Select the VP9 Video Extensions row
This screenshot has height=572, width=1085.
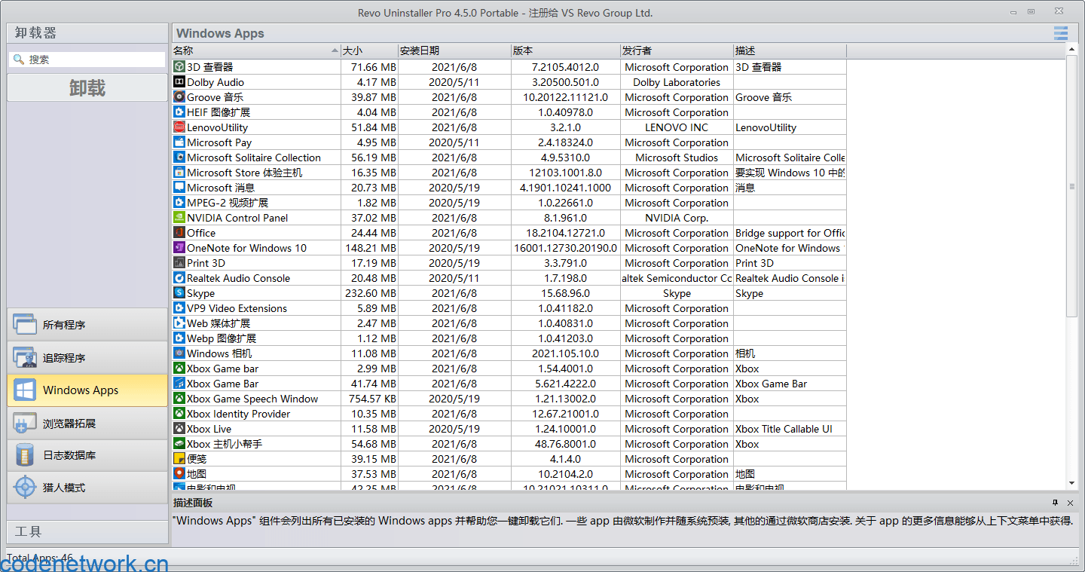(x=509, y=308)
